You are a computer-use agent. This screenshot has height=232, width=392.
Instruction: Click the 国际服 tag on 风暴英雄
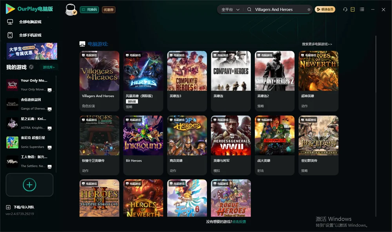132,101
